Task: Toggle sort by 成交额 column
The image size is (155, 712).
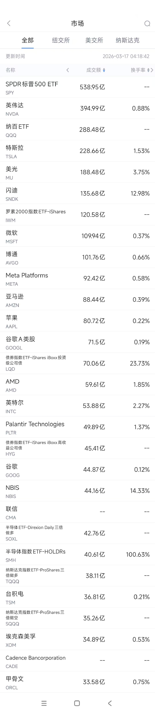Action: 96,70
